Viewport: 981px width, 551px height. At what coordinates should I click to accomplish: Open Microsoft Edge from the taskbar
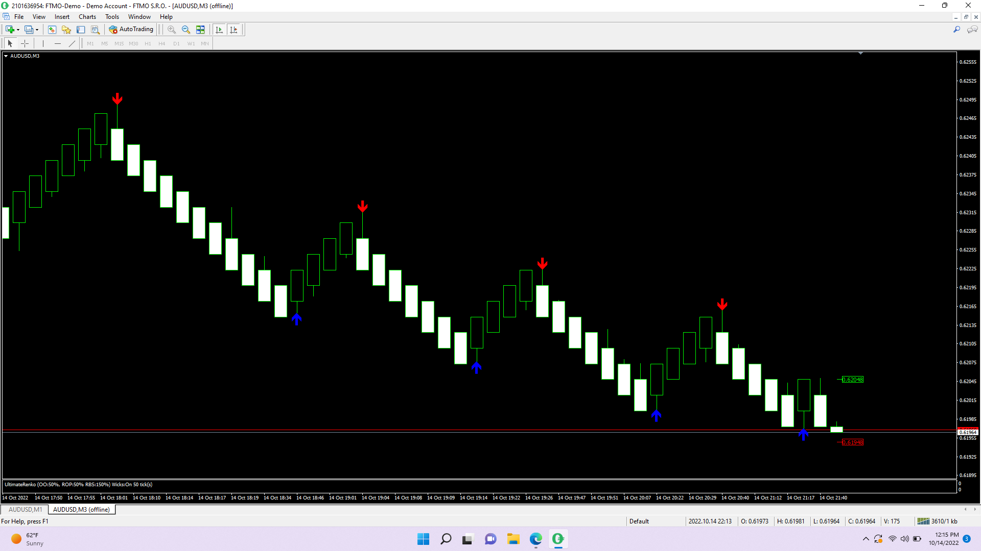pyautogui.click(x=535, y=539)
